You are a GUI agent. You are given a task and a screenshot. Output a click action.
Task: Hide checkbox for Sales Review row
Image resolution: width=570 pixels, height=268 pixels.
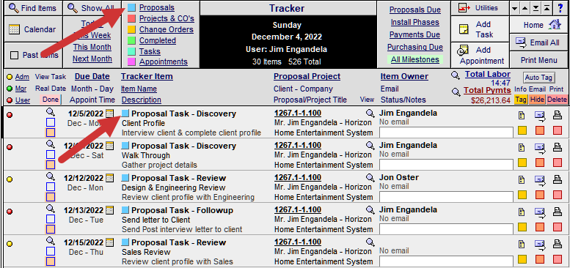pyautogui.click(x=540, y=259)
